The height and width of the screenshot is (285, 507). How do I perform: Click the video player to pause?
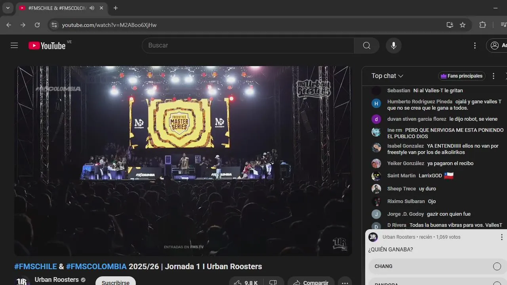[183, 161]
